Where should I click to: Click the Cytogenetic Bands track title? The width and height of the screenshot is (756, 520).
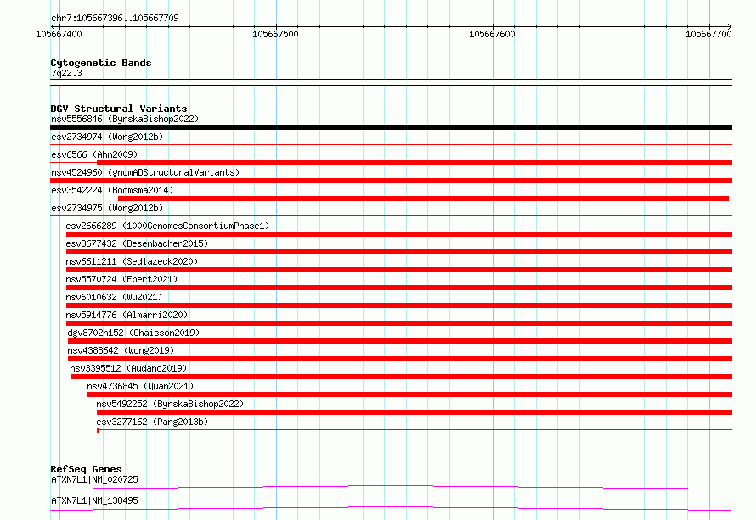101,63
